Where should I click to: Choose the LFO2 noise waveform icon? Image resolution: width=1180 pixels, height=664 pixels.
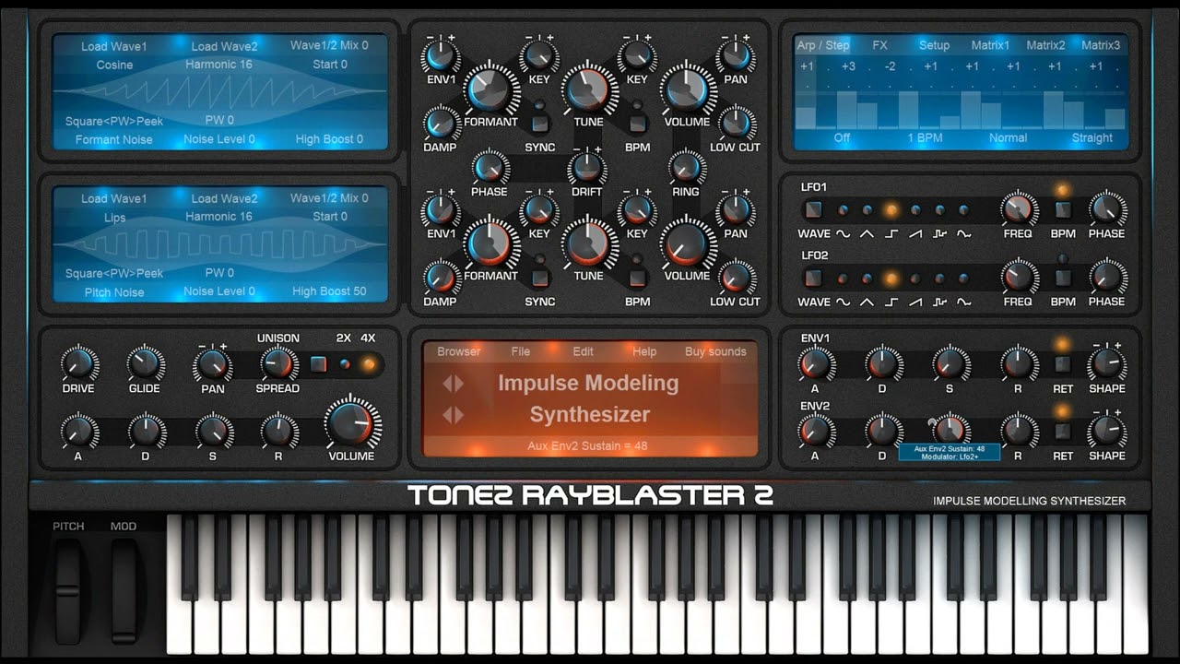[963, 302]
